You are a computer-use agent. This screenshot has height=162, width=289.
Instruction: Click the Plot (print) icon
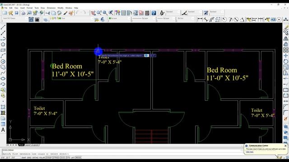[23, 13]
